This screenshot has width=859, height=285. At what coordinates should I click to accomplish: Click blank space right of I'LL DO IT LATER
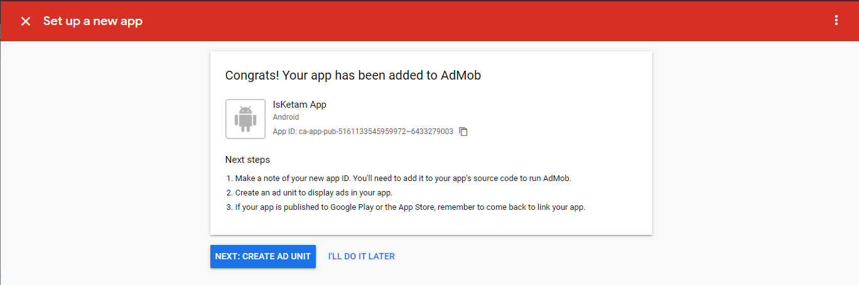565,256
